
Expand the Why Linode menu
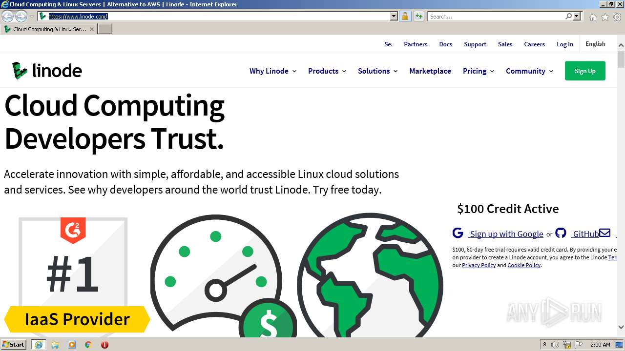(273, 71)
